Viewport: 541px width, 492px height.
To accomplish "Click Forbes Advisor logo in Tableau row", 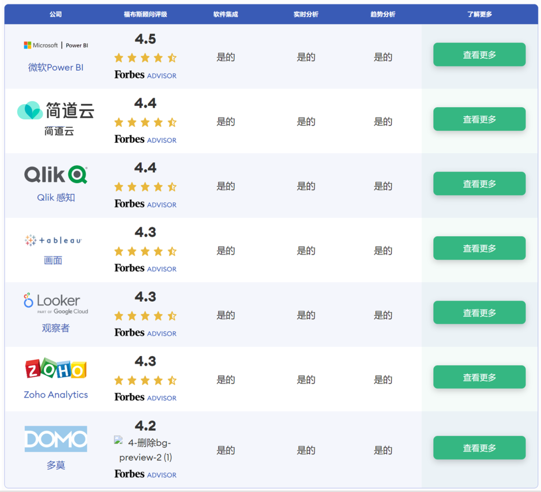I will point(145,268).
